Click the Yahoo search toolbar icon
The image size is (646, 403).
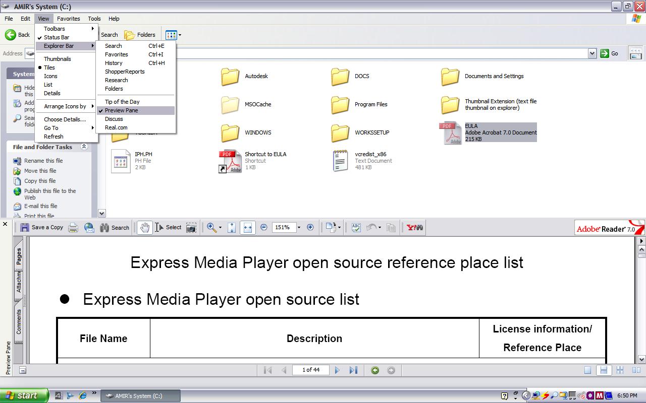coord(415,228)
